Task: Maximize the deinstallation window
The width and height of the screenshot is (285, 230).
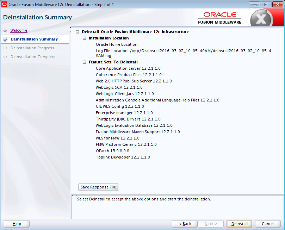Action: [266, 5]
